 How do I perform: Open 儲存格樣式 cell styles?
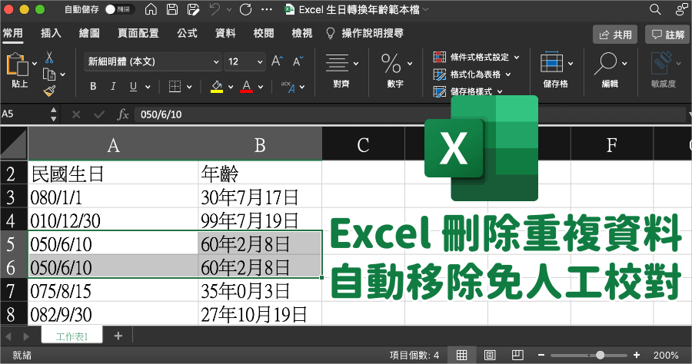coord(467,91)
